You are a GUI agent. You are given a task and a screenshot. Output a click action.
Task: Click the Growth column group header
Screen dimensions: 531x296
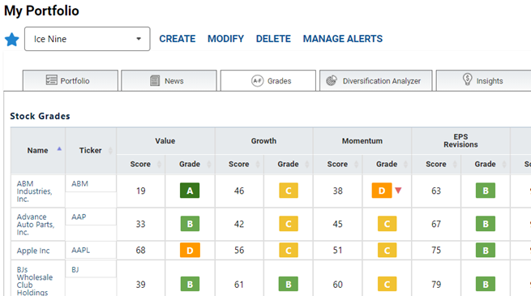[x=263, y=141]
